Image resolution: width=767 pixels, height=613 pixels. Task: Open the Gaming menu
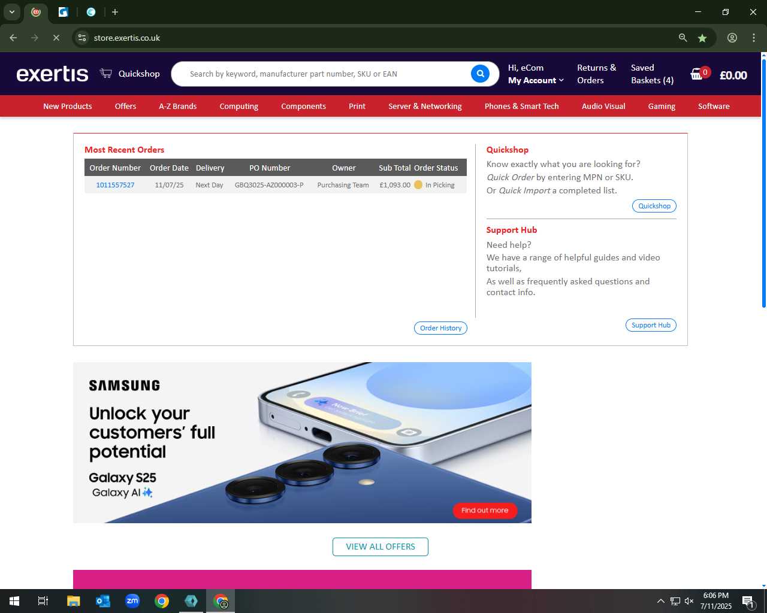pyautogui.click(x=662, y=106)
